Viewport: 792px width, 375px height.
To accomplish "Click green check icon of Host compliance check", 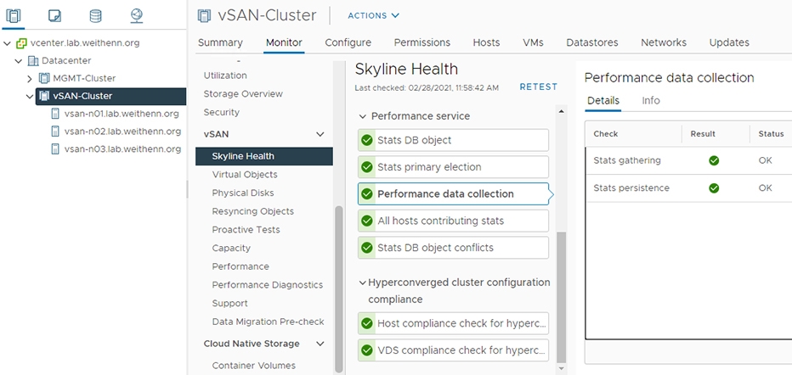I will point(367,323).
